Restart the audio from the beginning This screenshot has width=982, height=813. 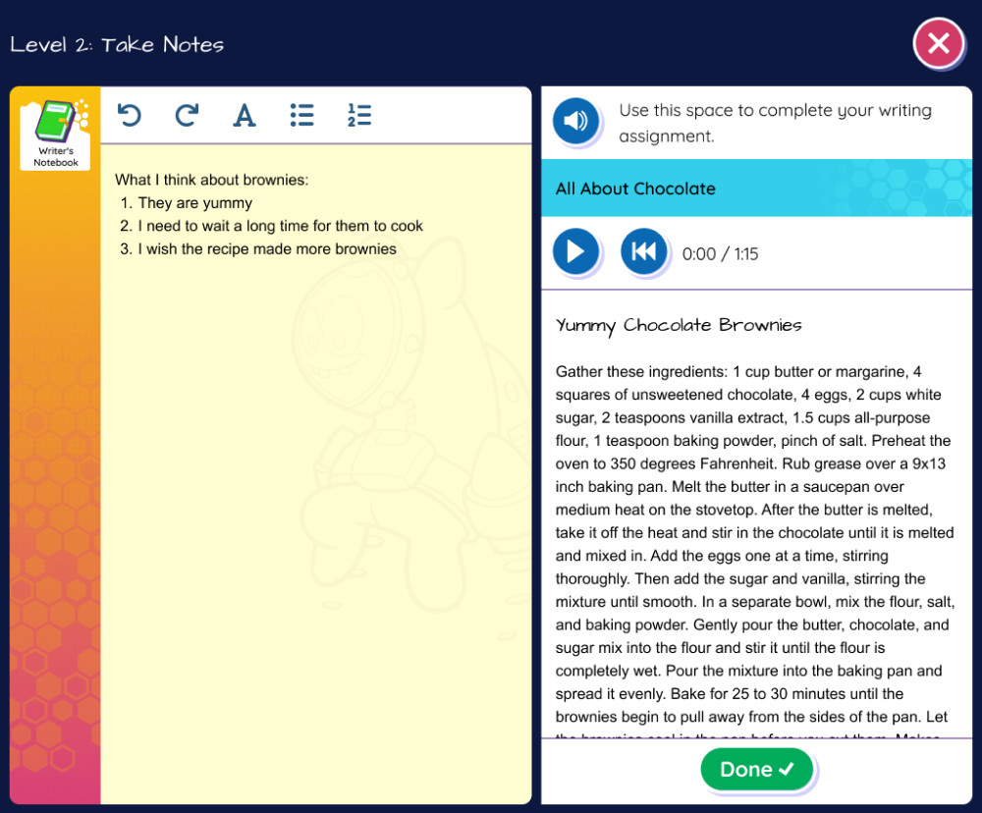pos(643,252)
